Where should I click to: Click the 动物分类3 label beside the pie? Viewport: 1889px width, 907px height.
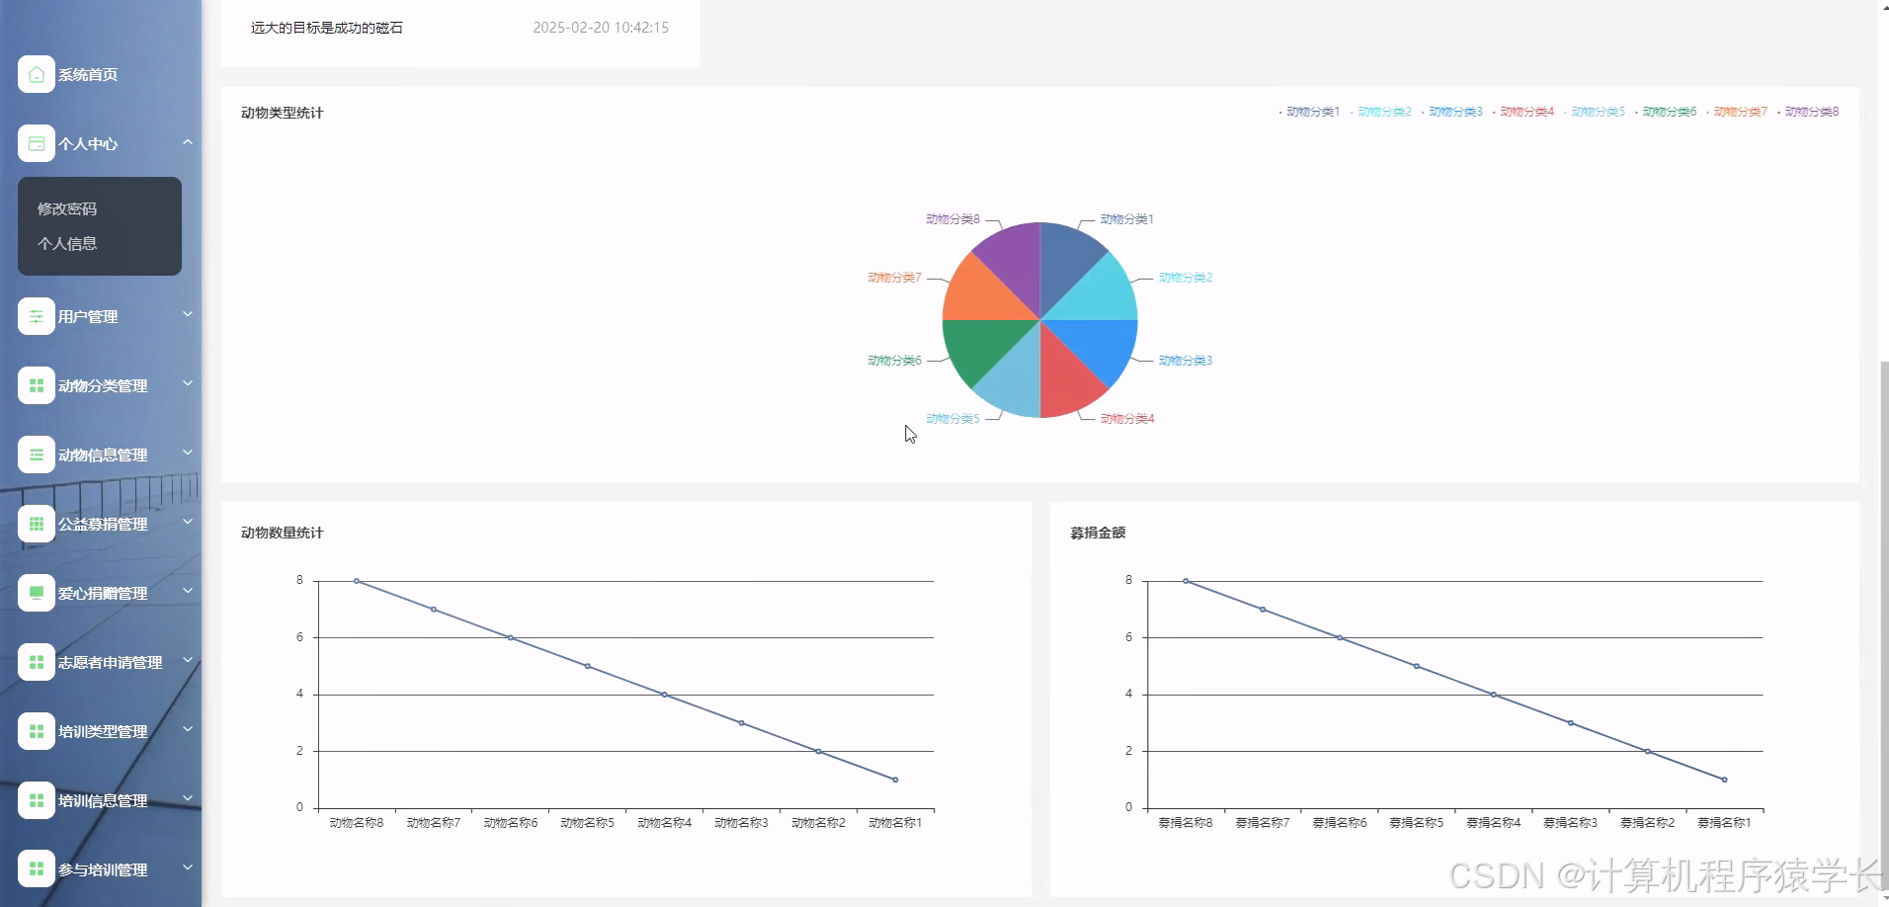[1186, 361]
